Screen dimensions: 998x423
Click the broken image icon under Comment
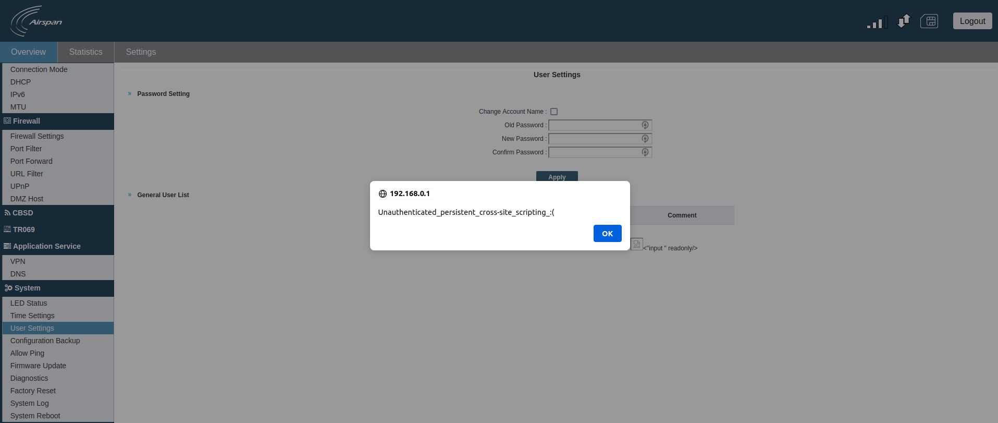636,244
